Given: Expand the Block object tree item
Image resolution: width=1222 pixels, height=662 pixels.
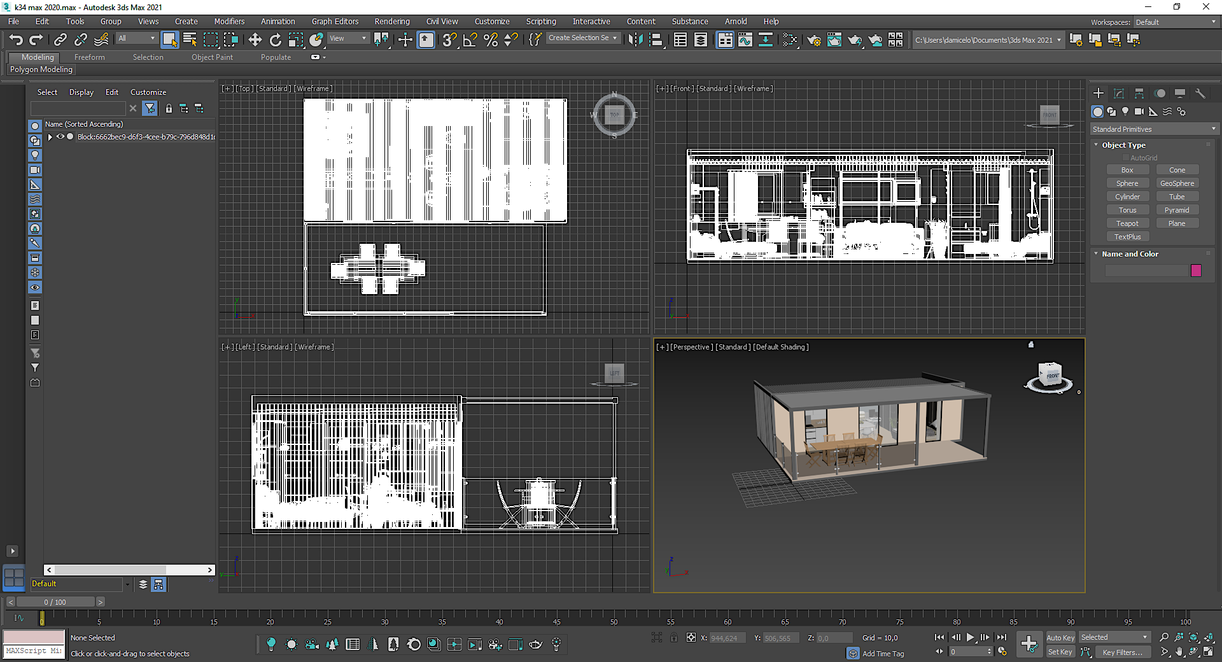Looking at the screenshot, I should [50, 137].
